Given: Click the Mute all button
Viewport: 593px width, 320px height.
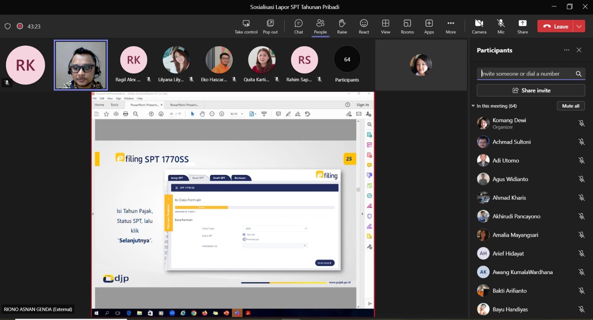Looking at the screenshot, I should click(x=570, y=106).
